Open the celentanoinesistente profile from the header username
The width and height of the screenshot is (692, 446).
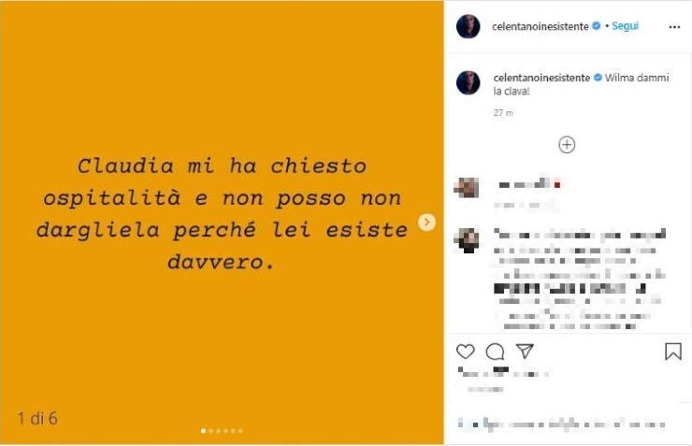click(541, 26)
